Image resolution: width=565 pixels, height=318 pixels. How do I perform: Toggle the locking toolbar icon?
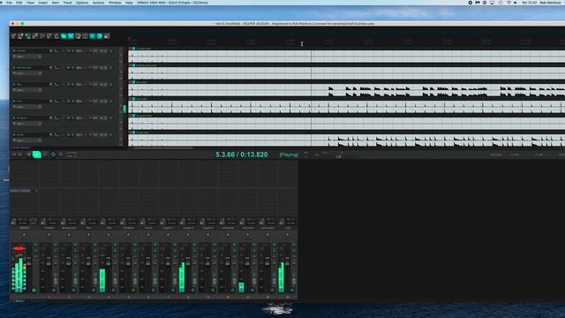tap(107, 36)
